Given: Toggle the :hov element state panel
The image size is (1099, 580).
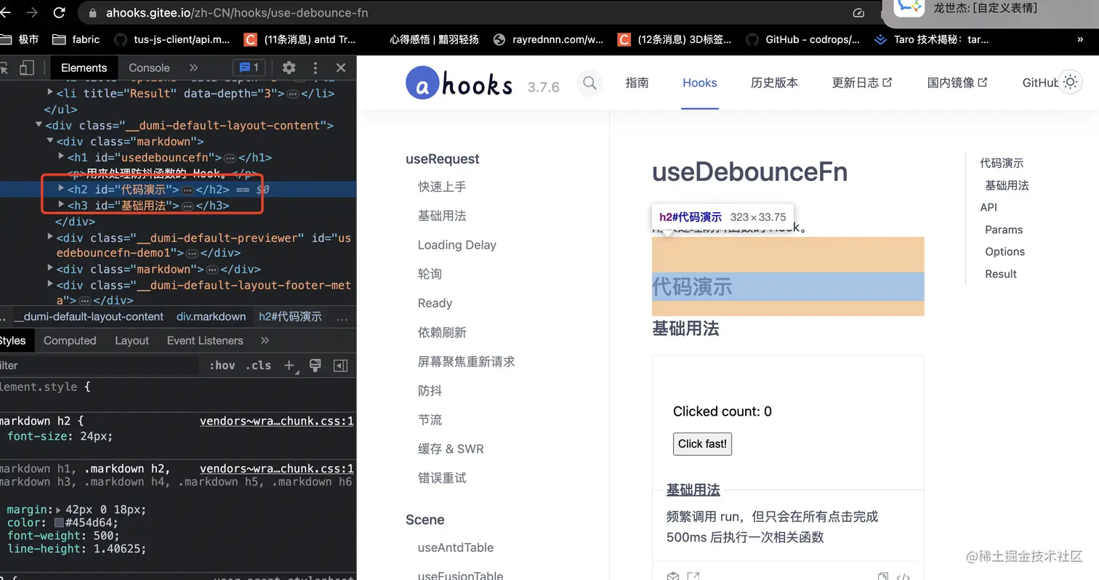Looking at the screenshot, I should point(222,366).
